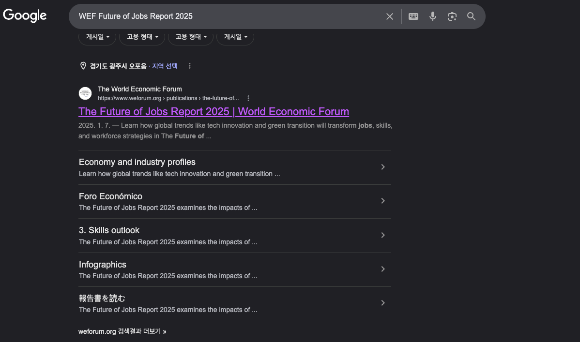Open the 3. Skills outlook sitelink
The height and width of the screenshot is (342, 580).
click(109, 230)
